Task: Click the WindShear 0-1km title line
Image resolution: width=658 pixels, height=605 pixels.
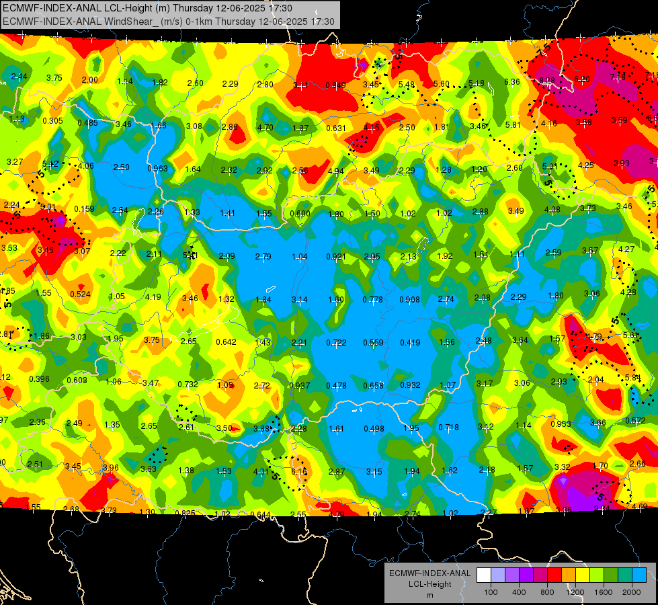Action: (168, 22)
